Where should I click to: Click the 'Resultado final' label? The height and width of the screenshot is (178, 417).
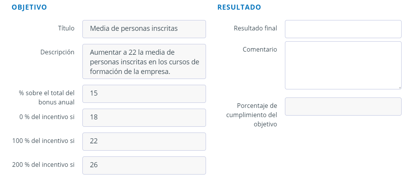(x=255, y=28)
